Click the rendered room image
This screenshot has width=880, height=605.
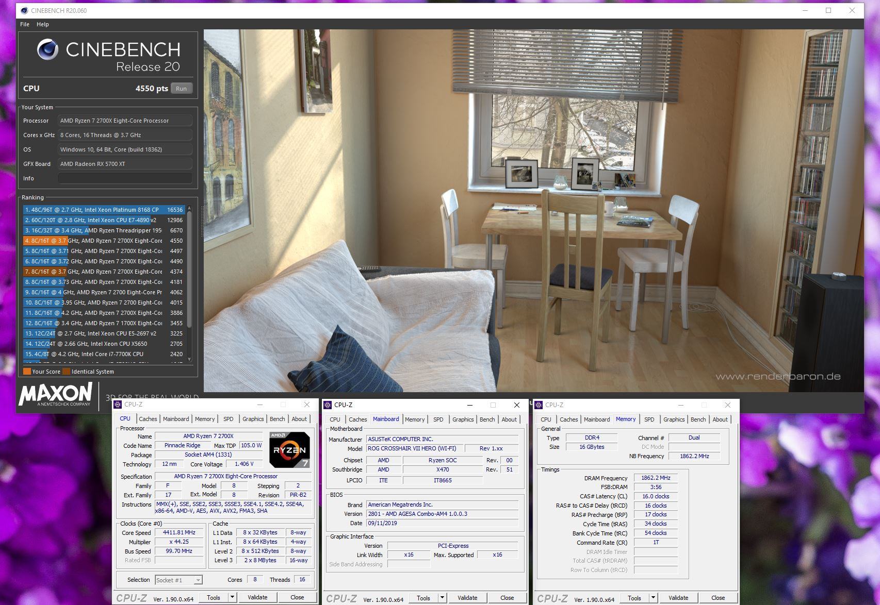click(x=533, y=211)
